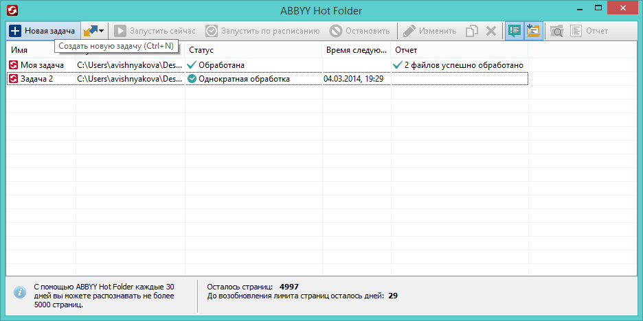The image size is (643, 321).
Task: Click the Отчет toolbar button
Action: [x=589, y=31]
